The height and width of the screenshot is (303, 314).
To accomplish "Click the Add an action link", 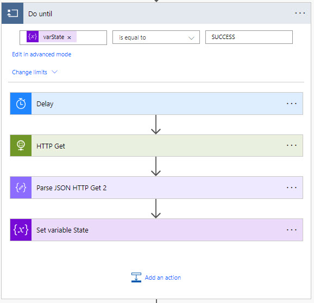I will click(x=163, y=278).
